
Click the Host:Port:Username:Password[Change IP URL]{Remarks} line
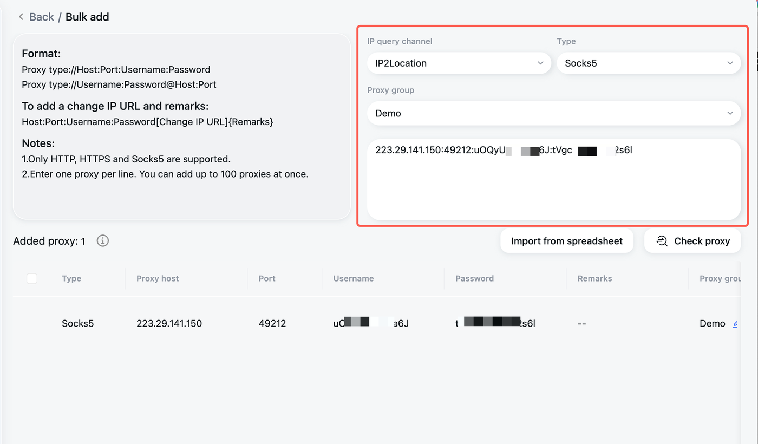coord(148,122)
